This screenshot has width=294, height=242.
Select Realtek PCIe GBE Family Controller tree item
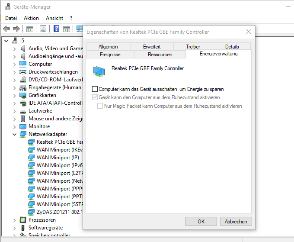click(x=60, y=142)
